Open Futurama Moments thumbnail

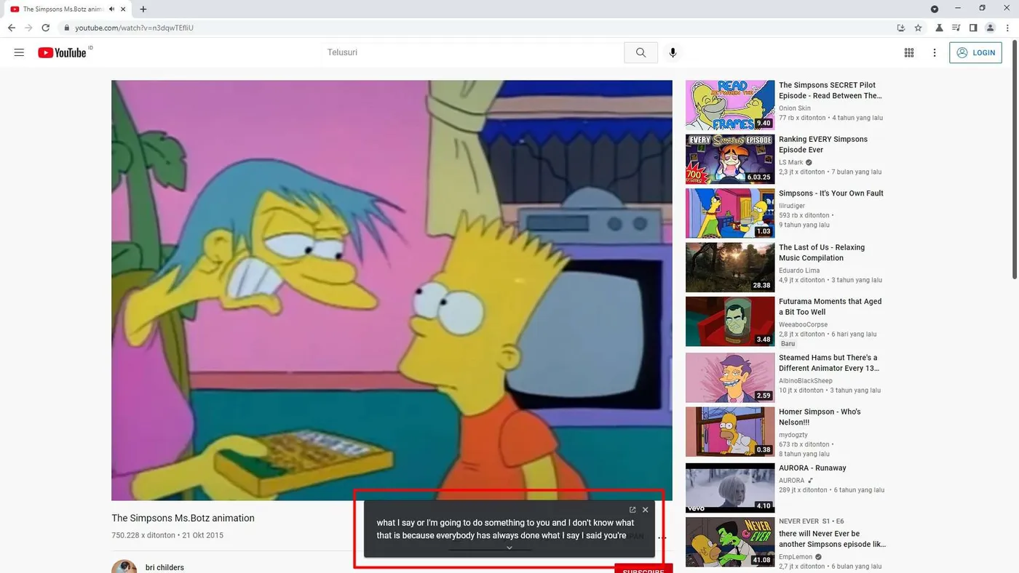(730, 321)
